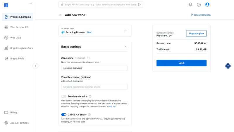Show the Premium domains info icon

tap(90, 97)
